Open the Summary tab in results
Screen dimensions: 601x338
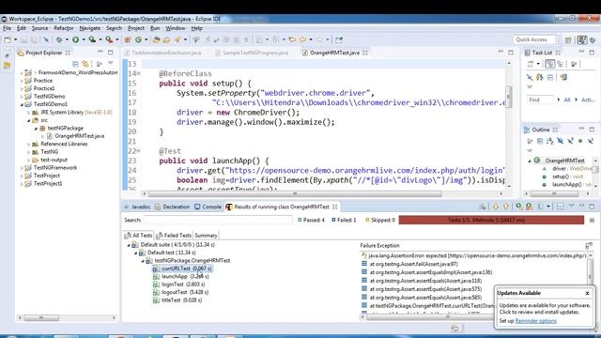pyautogui.click(x=206, y=236)
